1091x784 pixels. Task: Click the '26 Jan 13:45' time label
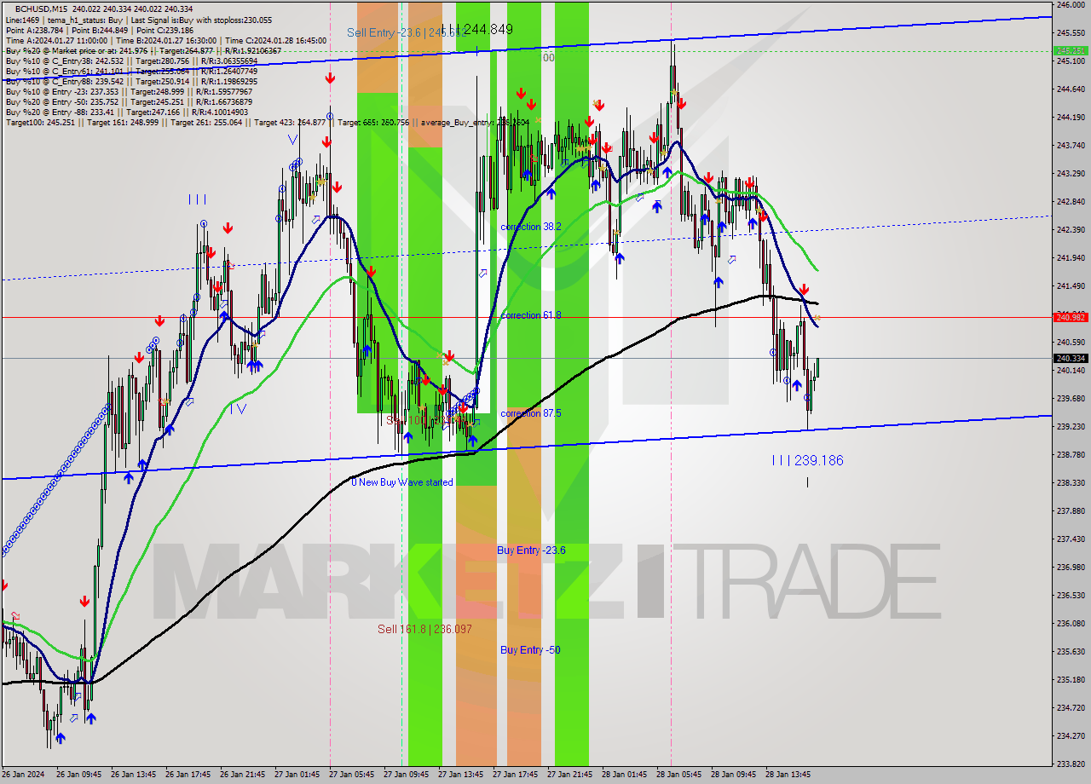click(x=134, y=775)
